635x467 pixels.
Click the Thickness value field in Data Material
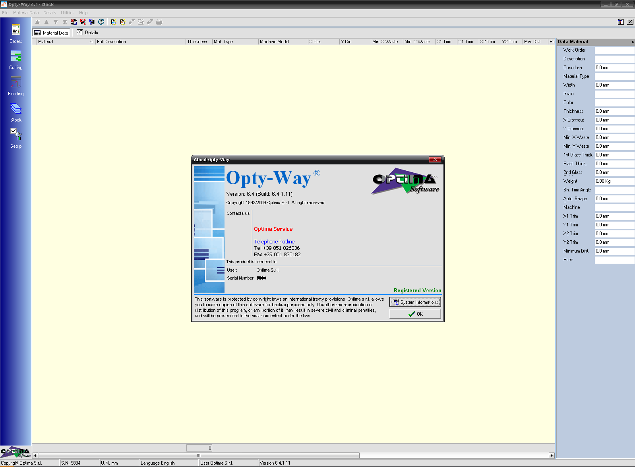click(x=614, y=112)
